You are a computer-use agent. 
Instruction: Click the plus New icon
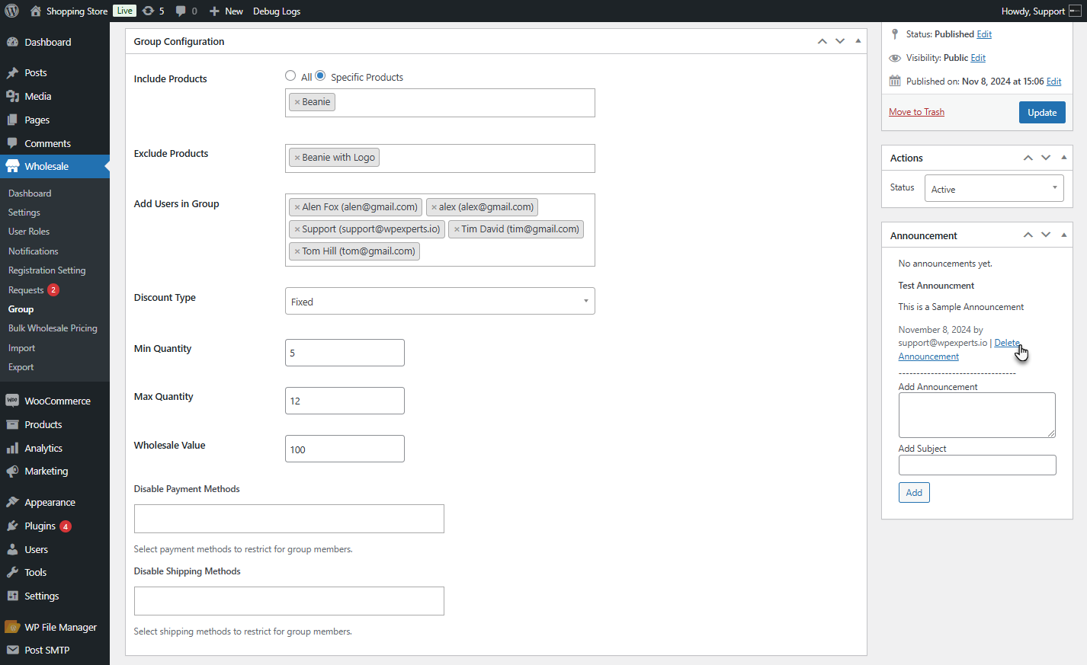coord(214,11)
